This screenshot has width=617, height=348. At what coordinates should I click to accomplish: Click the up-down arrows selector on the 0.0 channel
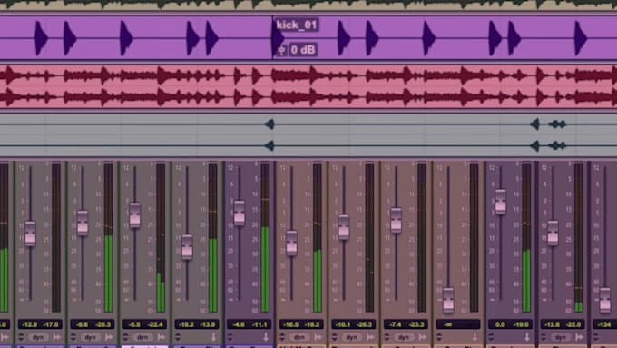(492, 337)
